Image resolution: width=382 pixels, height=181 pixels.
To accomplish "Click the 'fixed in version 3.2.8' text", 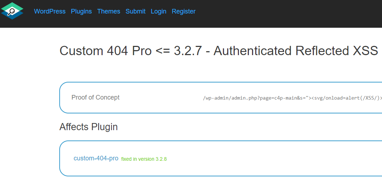I will (144, 159).
